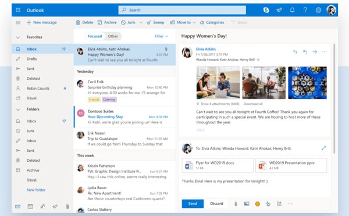Open the blue hexagon pattern photo
This screenshot has width=349, height=216.
[x=307, y=83]
